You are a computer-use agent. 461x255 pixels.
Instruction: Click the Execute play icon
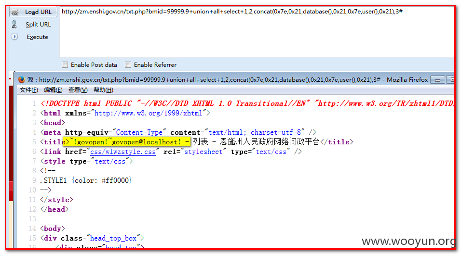pos(14,37)
